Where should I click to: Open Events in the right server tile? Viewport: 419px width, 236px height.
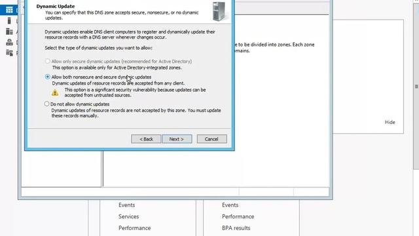tap(230, 205)
